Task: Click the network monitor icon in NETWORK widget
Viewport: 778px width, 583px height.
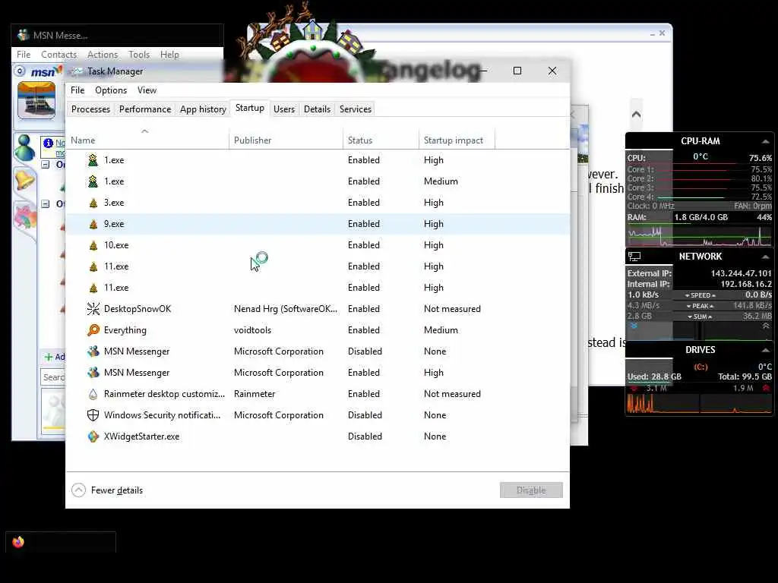Action: [x=634, y=257]
